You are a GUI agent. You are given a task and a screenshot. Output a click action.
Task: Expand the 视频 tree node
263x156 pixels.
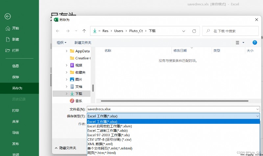tap(67, 65)
